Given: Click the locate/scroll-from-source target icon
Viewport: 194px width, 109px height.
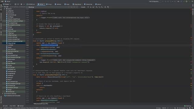Looking at the screenshot, I should (x=15, y=4).
